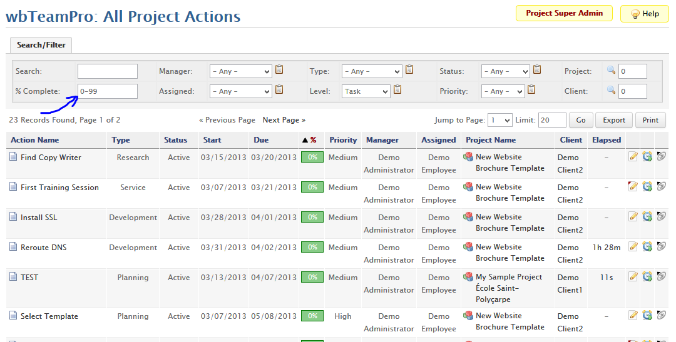The height and width of the screenshot is (342, 676).
Task: Click the Client lookup magnifier icon
Action: point(612,91)
